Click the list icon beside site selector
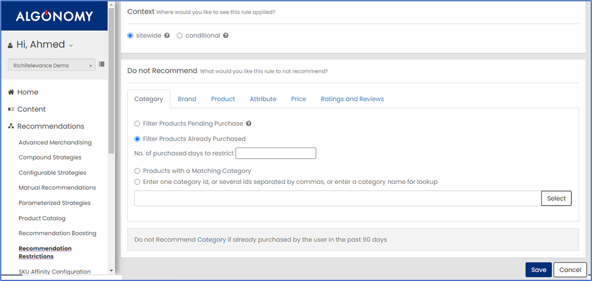The image size is (592, 281). pyautogui.click(x=101, y=64)
